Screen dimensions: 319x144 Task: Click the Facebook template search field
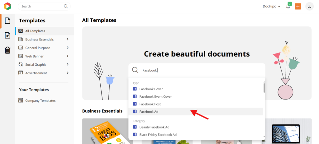[x=197, y=70]
